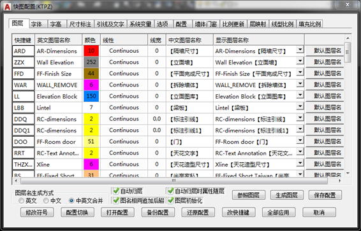Click the ARD shortcut key field
Screen dimensions: 361x231
pyautogui.click(x=23, y=51)
